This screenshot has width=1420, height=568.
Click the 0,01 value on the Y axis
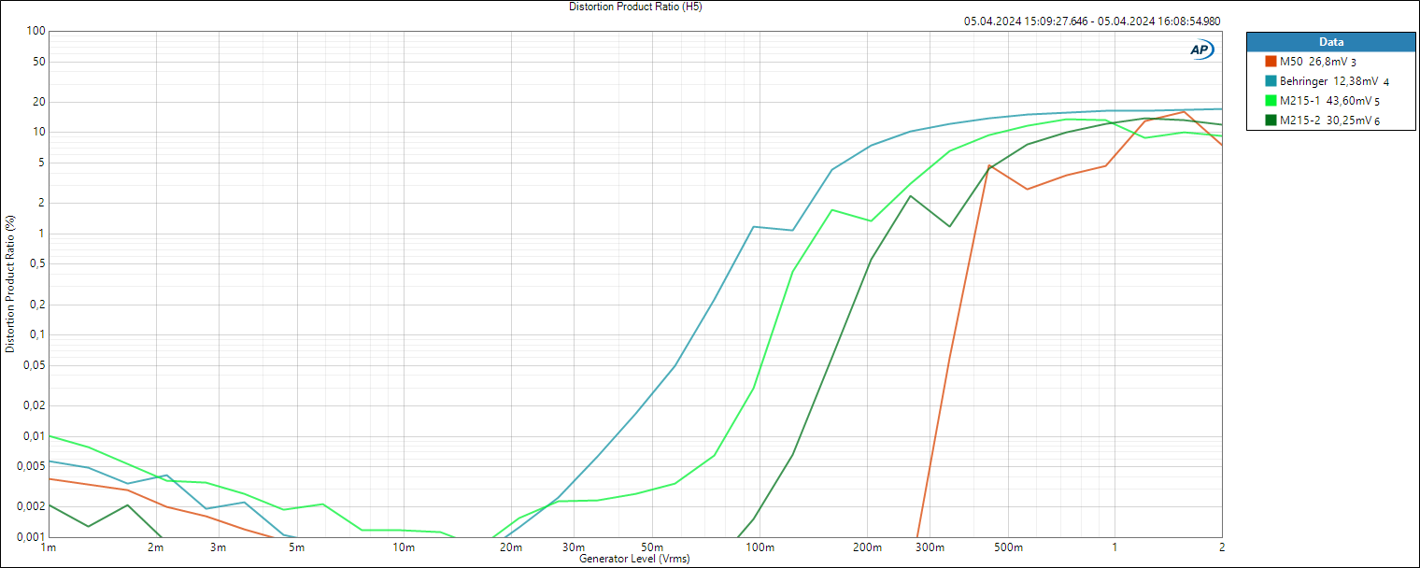click(x=34, y=436)
